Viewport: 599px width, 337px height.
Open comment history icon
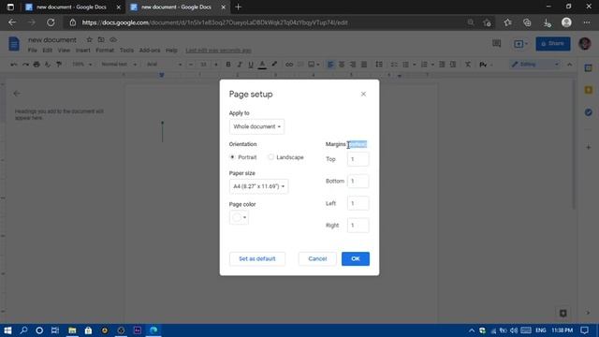pos(497,44)
